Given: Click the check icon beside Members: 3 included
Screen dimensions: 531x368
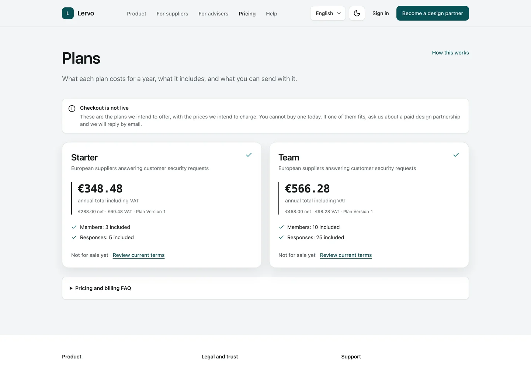Looking at the screenshot, I should coord(74,227).
